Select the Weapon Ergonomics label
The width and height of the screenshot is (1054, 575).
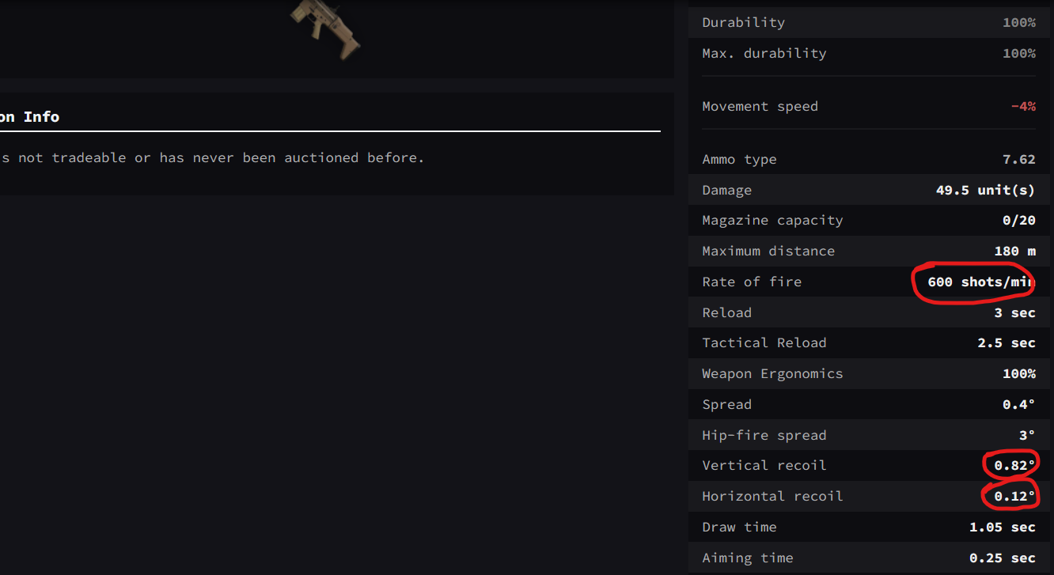772,374
